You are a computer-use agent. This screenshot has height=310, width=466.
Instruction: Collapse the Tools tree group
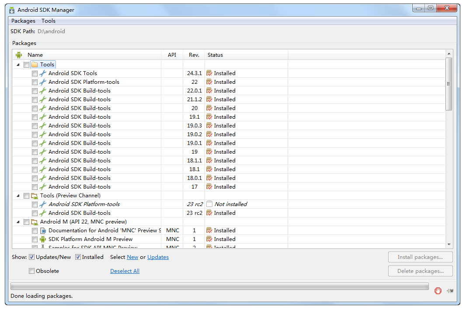pos(18,65)
